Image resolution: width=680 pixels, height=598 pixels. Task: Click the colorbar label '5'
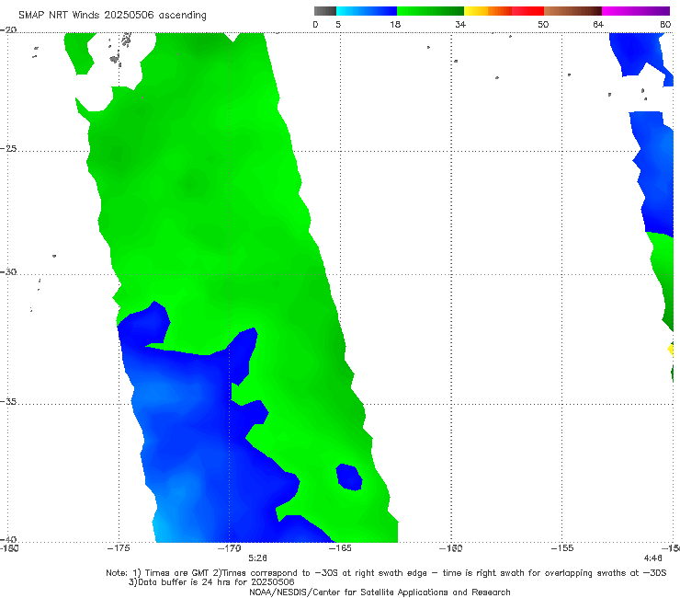pyautogui.click(x=338, y=24)
